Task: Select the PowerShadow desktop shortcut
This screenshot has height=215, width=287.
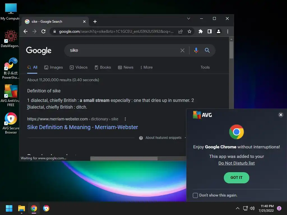Action: (x=11, y=69)
